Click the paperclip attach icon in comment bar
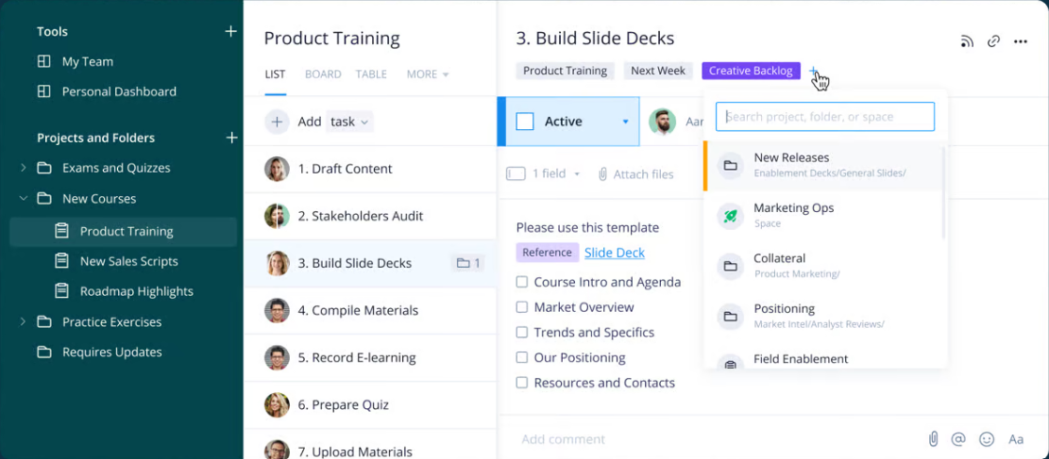Image resolution: width=1049 pixels, height=459 pixels. pyautogui.click(x=933, y=438)
